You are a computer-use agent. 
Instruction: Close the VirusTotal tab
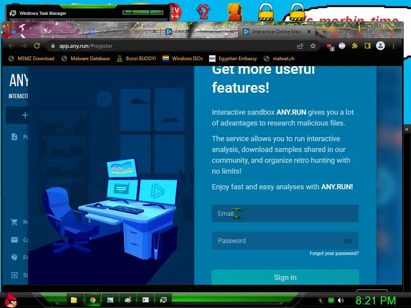155,32
